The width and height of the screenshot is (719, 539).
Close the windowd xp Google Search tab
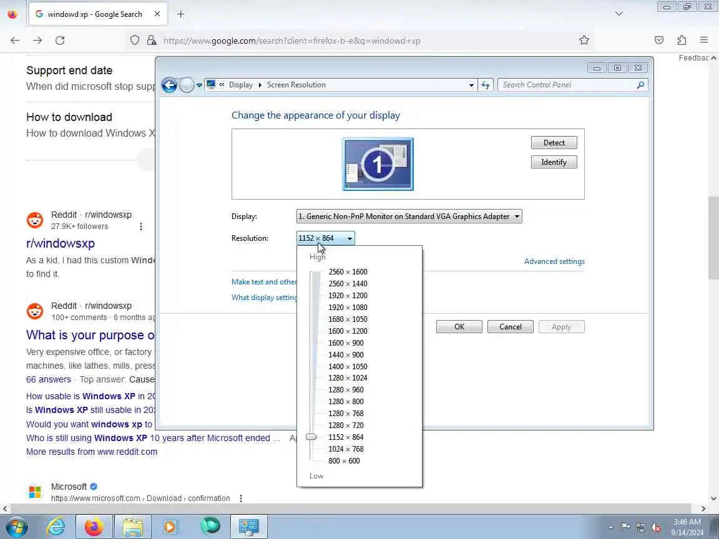point(157,14)
